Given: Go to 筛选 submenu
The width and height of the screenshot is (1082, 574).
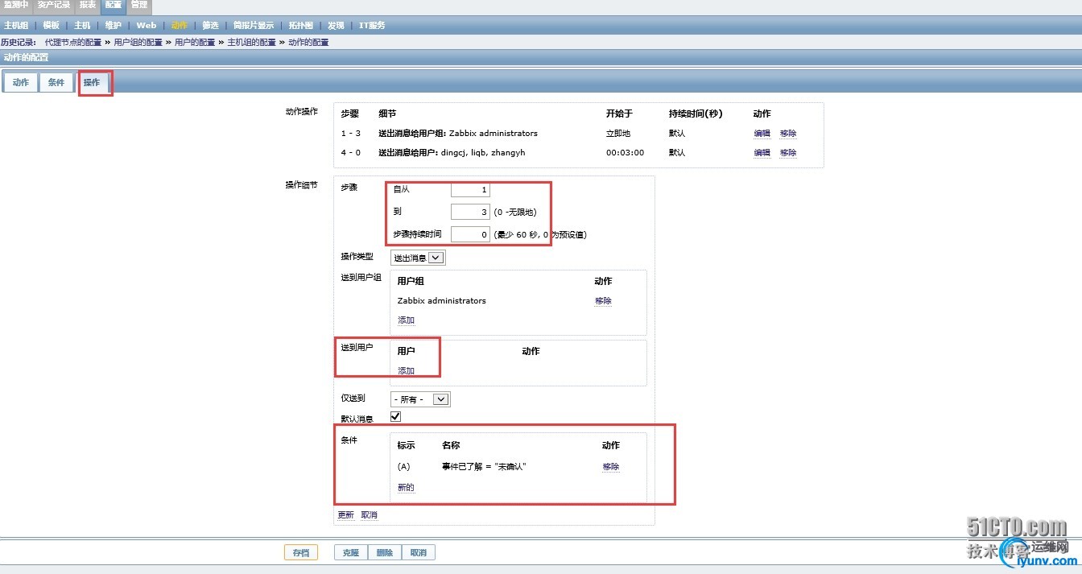Looking at the screenshot, I should (x=210, y=26).
